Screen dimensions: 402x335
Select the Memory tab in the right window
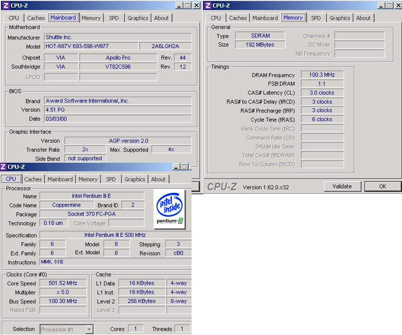[293, 18]
